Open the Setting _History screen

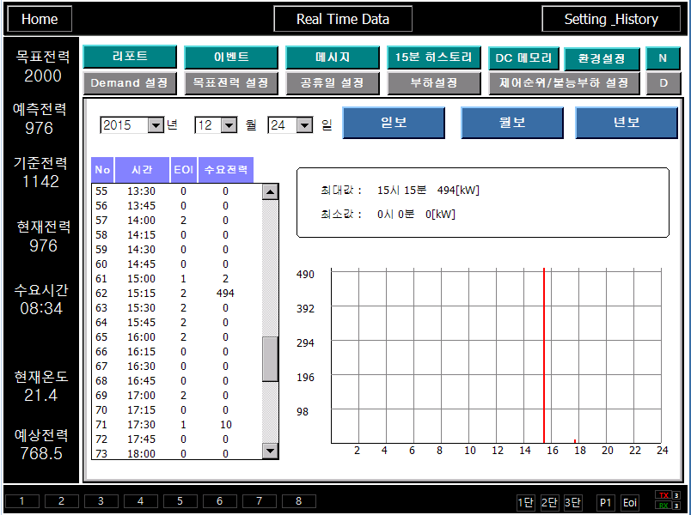coord(611,19)
